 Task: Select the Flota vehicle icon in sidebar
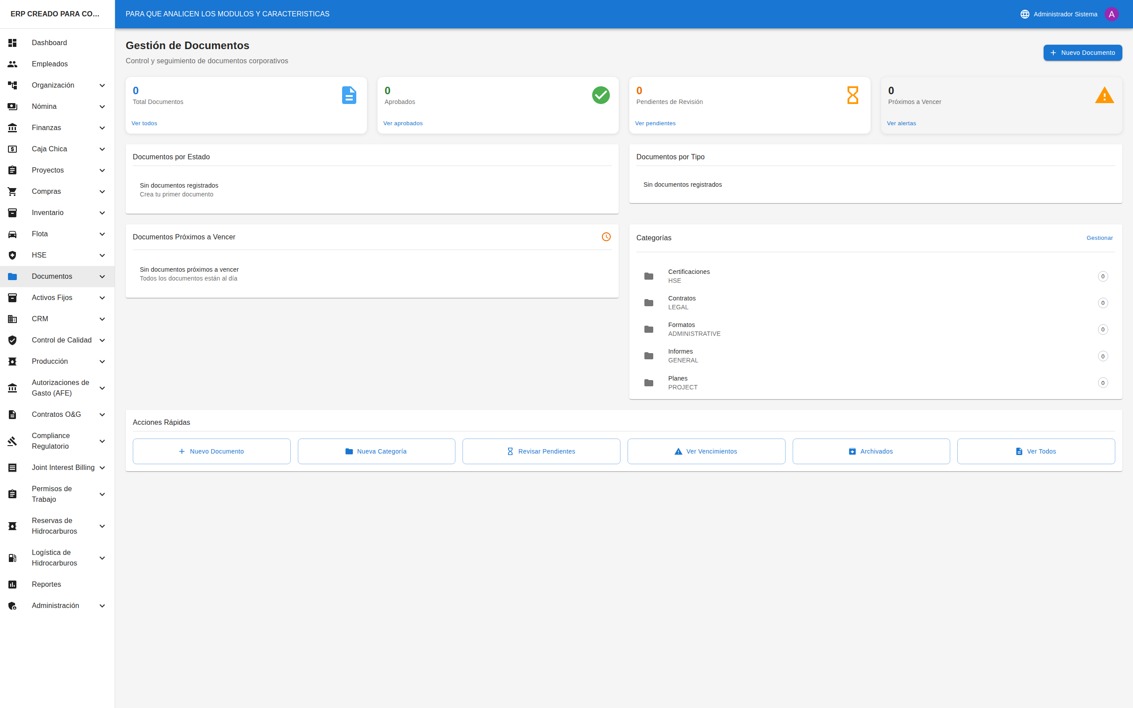click(13, 234)
